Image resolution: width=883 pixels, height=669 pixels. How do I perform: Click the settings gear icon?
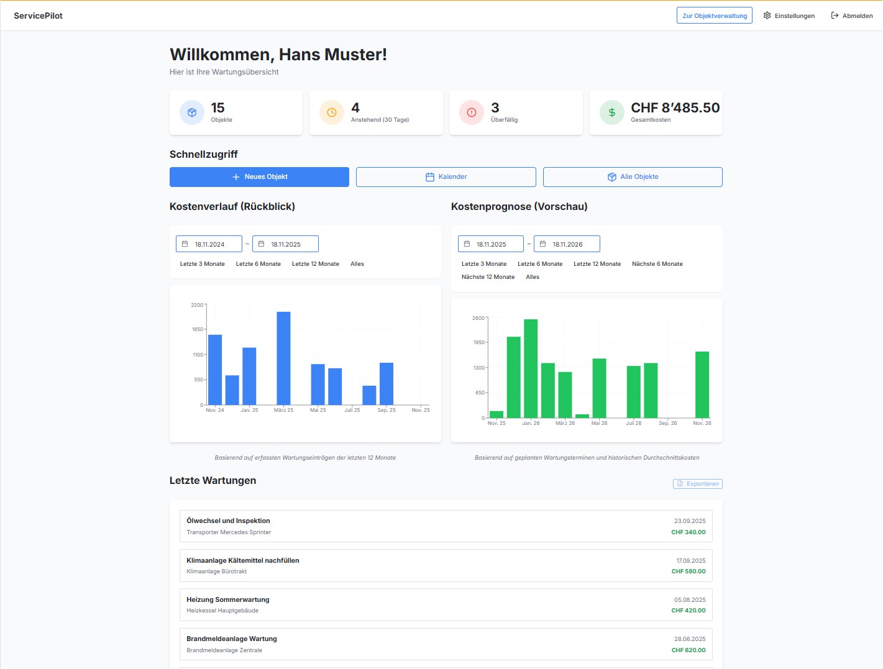click(x=767, y=16)
